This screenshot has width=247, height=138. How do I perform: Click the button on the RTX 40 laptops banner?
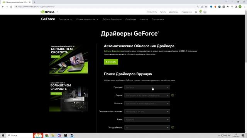[x=56, y=57]
